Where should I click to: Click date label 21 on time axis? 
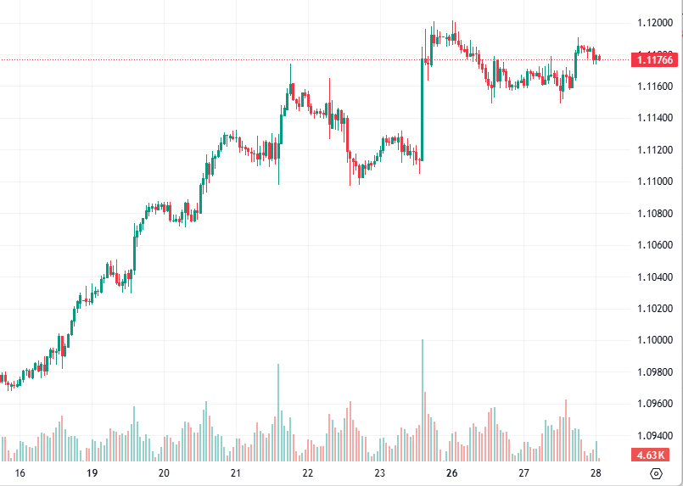pos(236,473)
